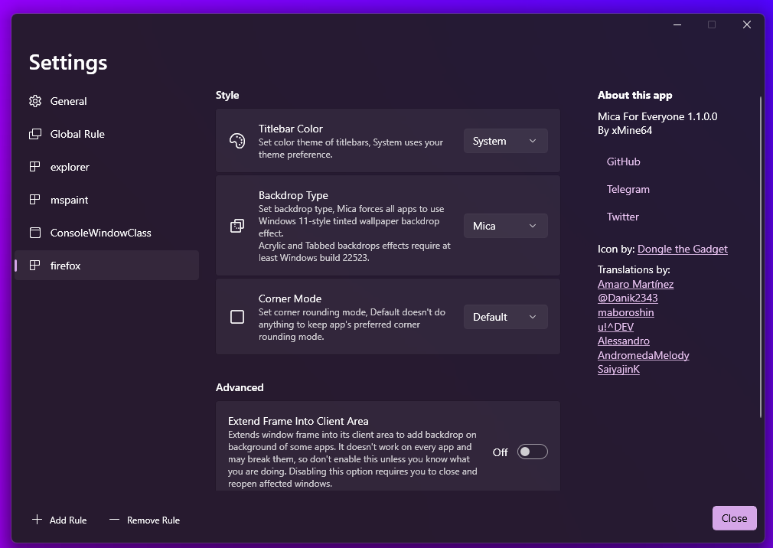Open the Corner Mode dropdown
773x548 pixels.
pos(505,316)
